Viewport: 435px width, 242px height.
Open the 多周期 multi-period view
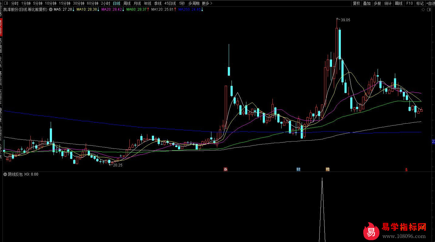[x=194, y=3]
